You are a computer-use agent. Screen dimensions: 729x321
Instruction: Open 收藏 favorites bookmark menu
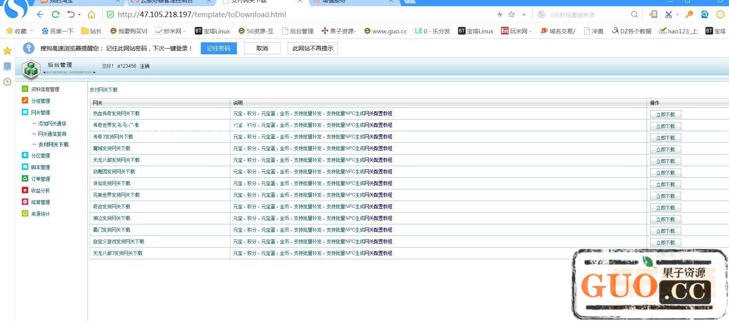pyautogui.click(x=19, y=31)
